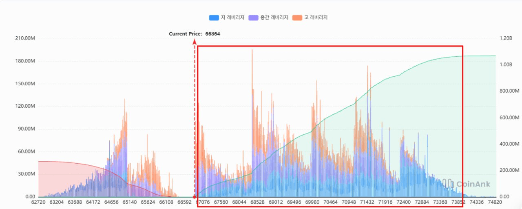Viewport: 522px width, 209px height.
Task: Click the orange 고 레버리지 legend swatch
Action: tap(297, 18)
